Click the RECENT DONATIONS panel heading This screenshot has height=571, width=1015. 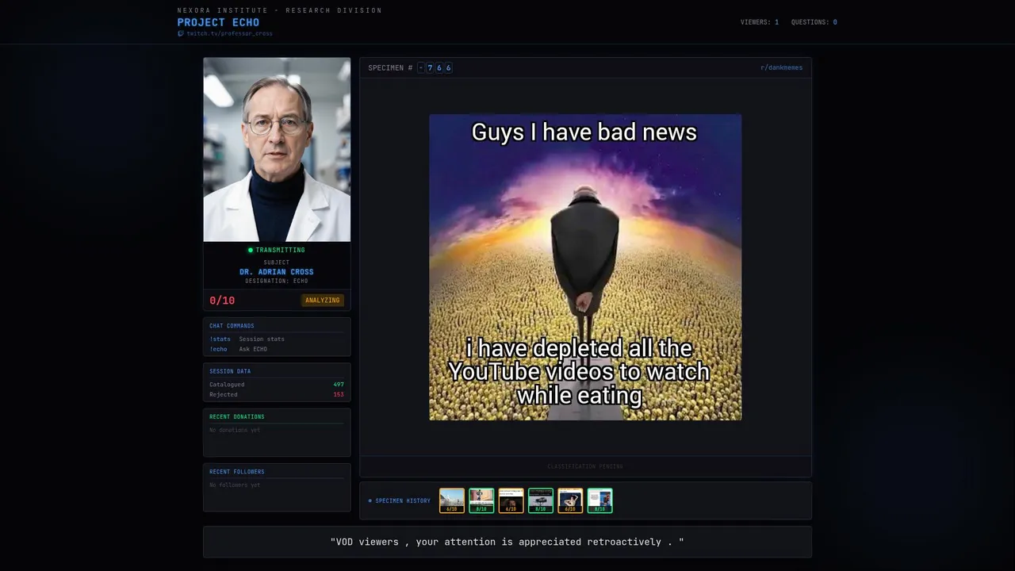click(237, 416)
